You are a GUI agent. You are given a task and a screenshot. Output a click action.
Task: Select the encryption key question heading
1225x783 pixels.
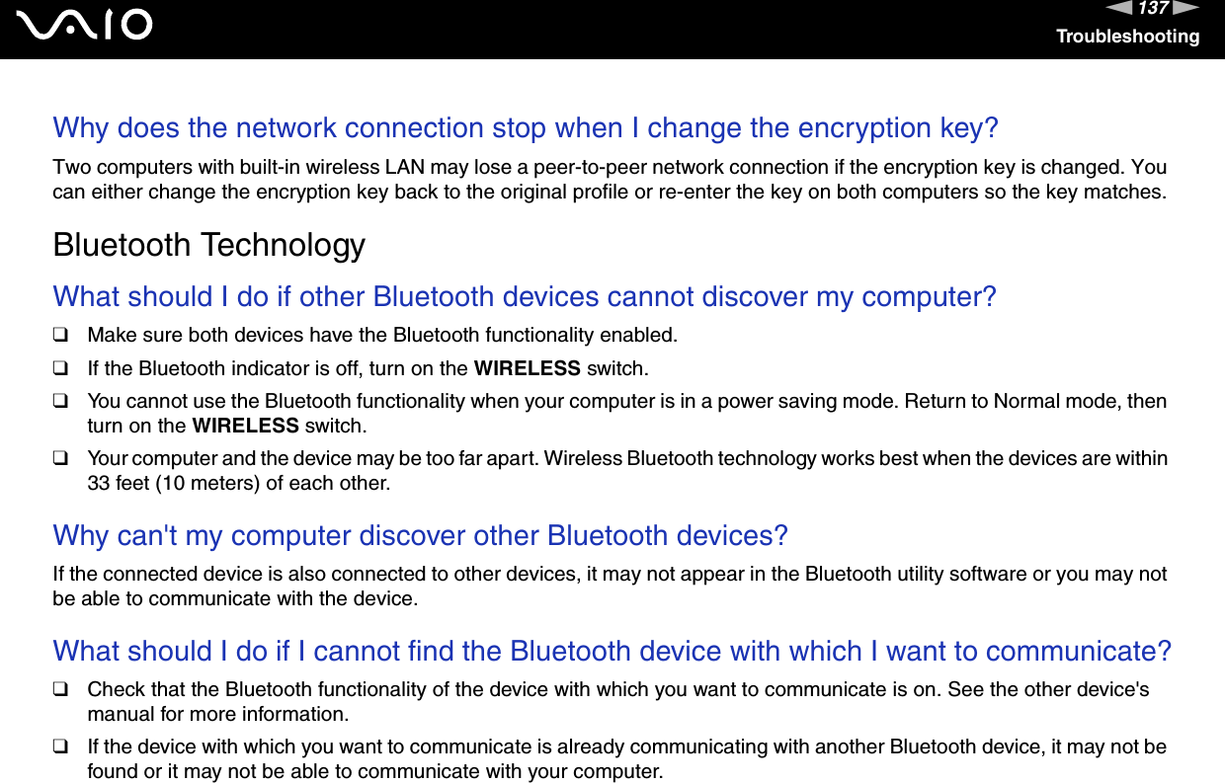pyautogui.click(x=526, y=128)
